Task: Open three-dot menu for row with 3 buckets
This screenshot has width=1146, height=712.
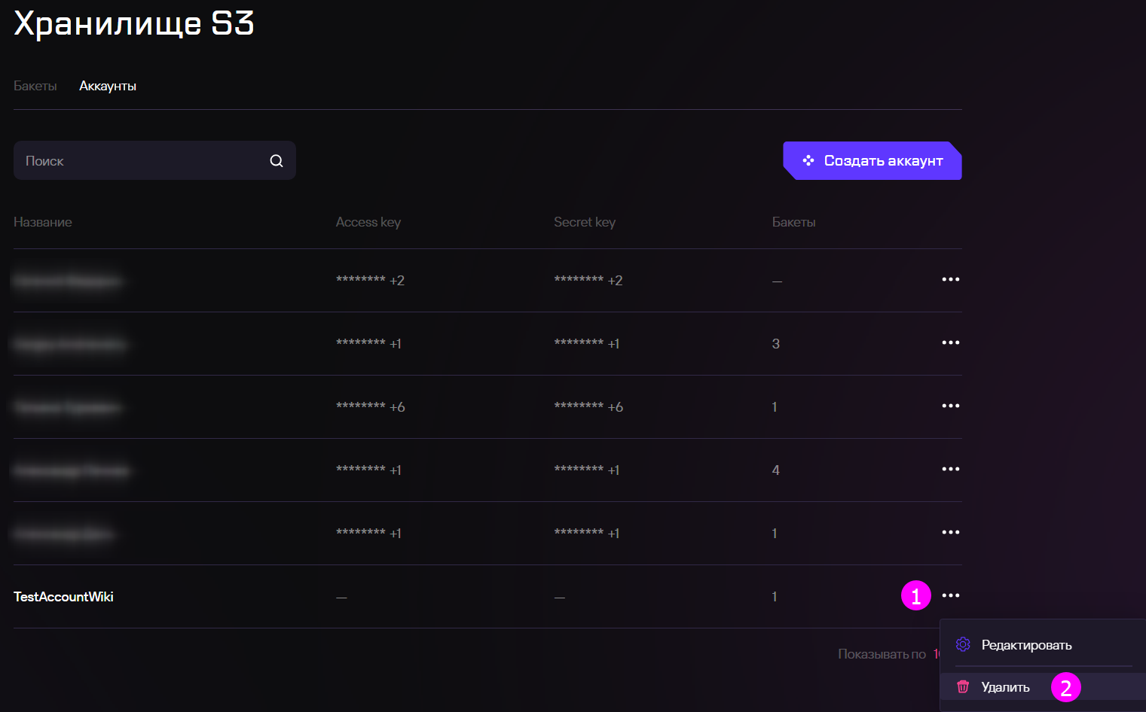Action: pyautogui.click(x=951, y=342)
